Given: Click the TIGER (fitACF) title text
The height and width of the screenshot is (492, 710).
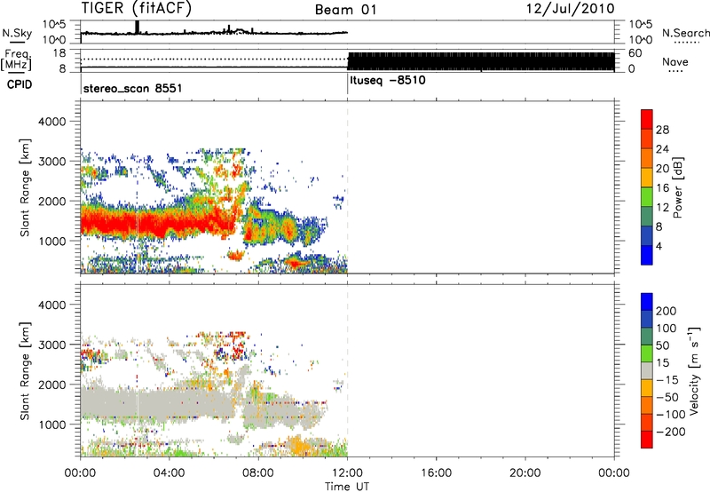Looking at the screenshot, I should tap(136, 8).
